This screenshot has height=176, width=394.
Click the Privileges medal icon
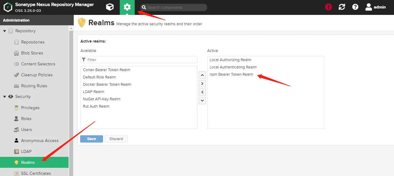(x=16, y=108)
